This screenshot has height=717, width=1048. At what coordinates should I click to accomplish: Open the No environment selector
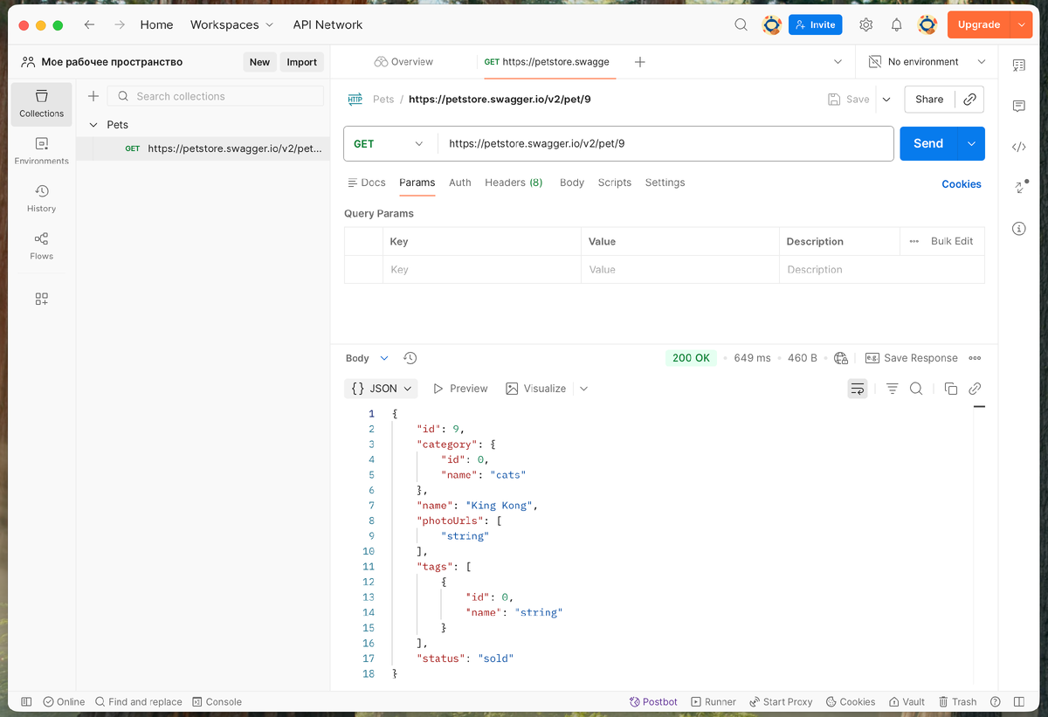927,62
